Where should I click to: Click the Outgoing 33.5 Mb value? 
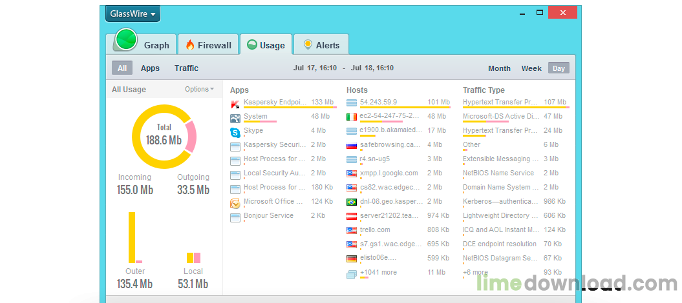tap(193, 190)
